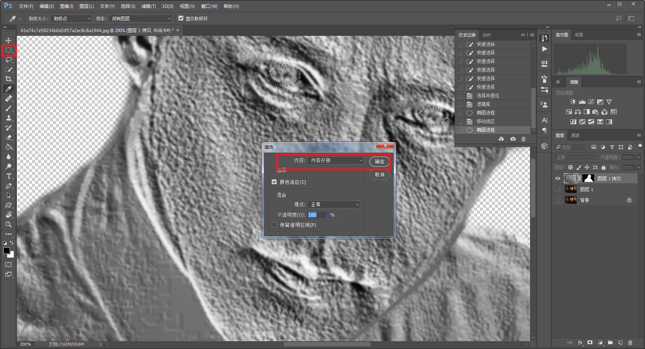Open the 图像 menu
Screen dimensions: 645x349
(67, 6)
